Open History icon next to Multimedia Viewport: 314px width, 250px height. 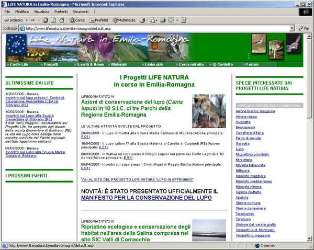(142, 20)
